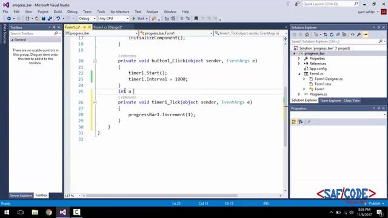Click the Categorized icon in Properties panel
The width and height of the screenshot is (388, 218).
[294, 122]
